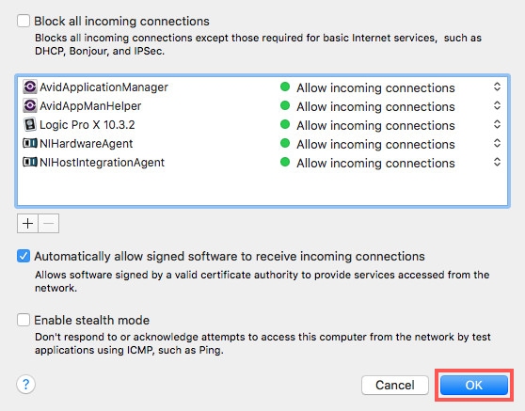Enable Block all incoming connections checkbox
Screen dimensions: 525x411
coord(24,21)
